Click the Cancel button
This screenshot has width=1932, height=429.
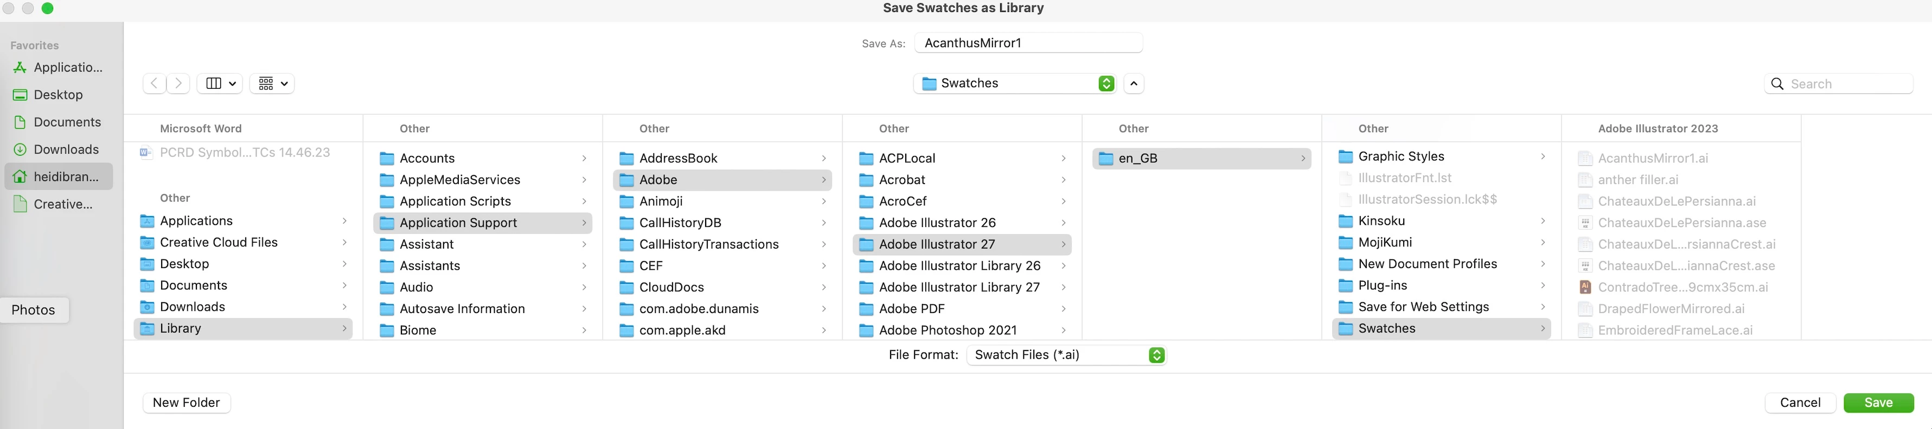(x=1800, y=403)
